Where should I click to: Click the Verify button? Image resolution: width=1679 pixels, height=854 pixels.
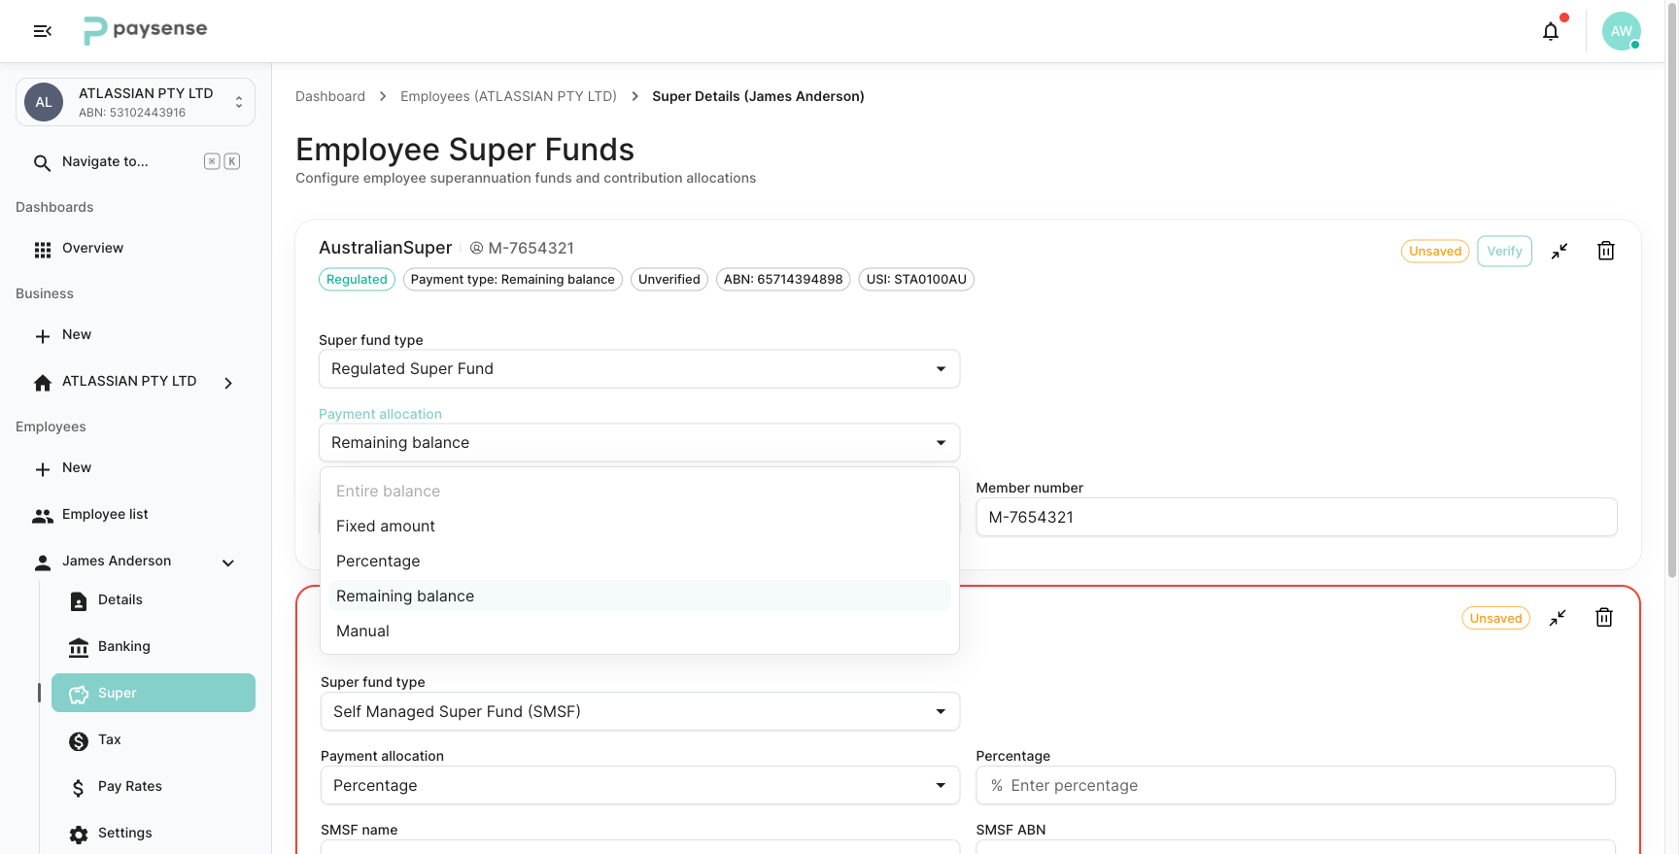pos(1504,251)
